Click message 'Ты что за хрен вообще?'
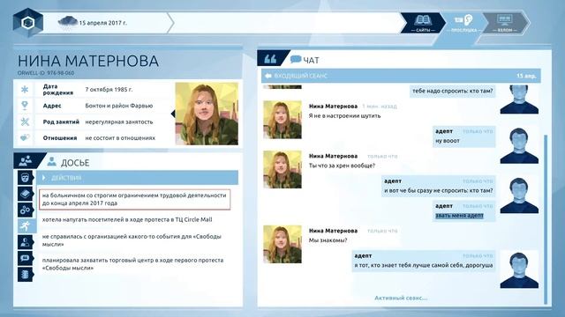Image resolution: width=565 pixels, height=317 pixels. [x=342, y=166]
